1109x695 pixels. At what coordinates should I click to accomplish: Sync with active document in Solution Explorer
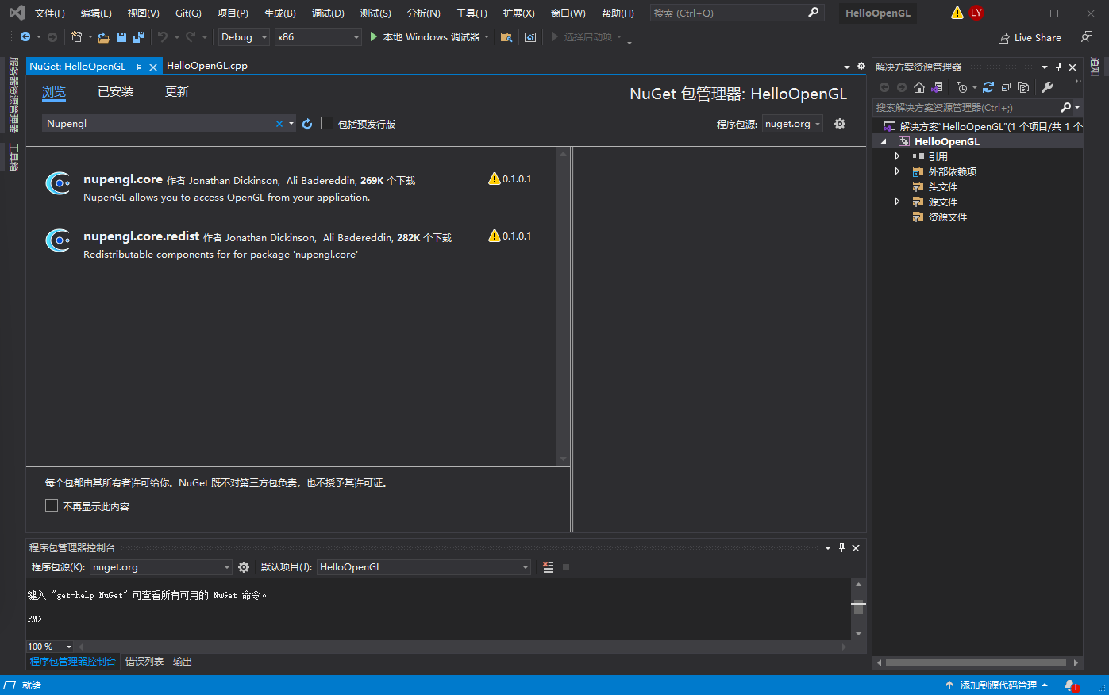tap(988, 87)
